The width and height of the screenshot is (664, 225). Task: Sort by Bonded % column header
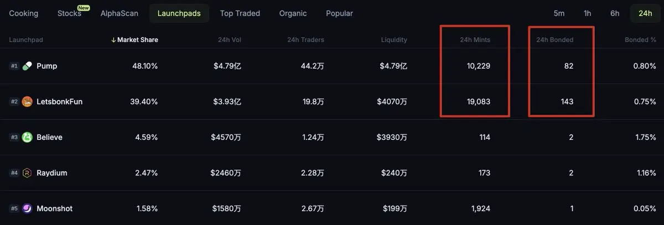[640, 40]
